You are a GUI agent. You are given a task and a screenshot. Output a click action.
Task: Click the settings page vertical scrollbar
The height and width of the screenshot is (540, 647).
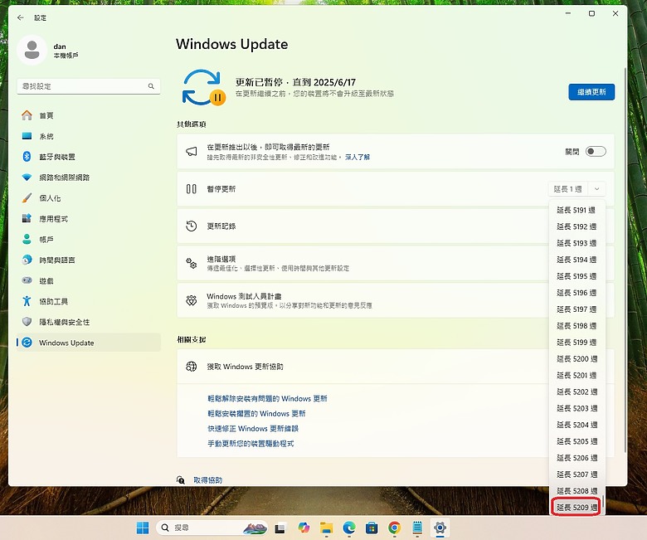[625, 260]
